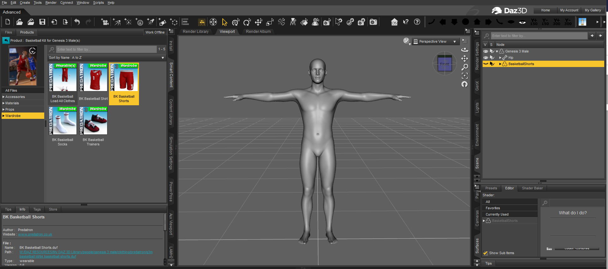This screenshot has width=608, height=269.
Task: Open the Sort by Name dropdown
Action: point(106,58)
